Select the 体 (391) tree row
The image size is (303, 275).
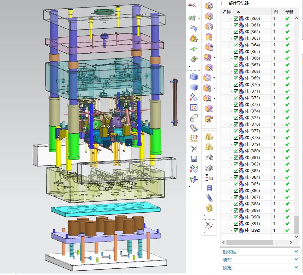tap(257, 224)
